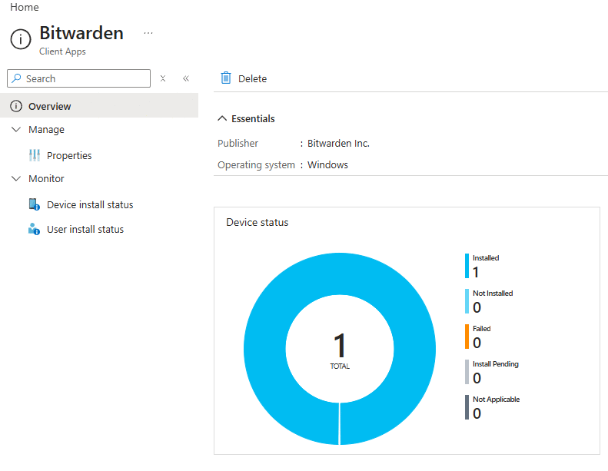
Task: Click the Manage section label
Action: point(47,130)
